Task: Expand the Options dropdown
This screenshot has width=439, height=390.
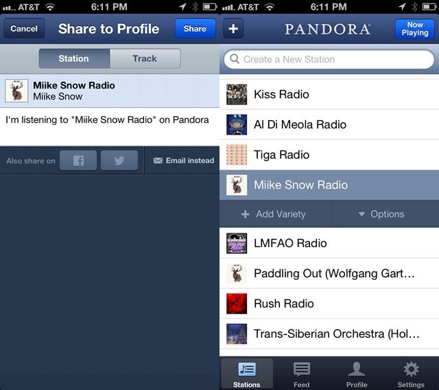Action: point(381,214)
